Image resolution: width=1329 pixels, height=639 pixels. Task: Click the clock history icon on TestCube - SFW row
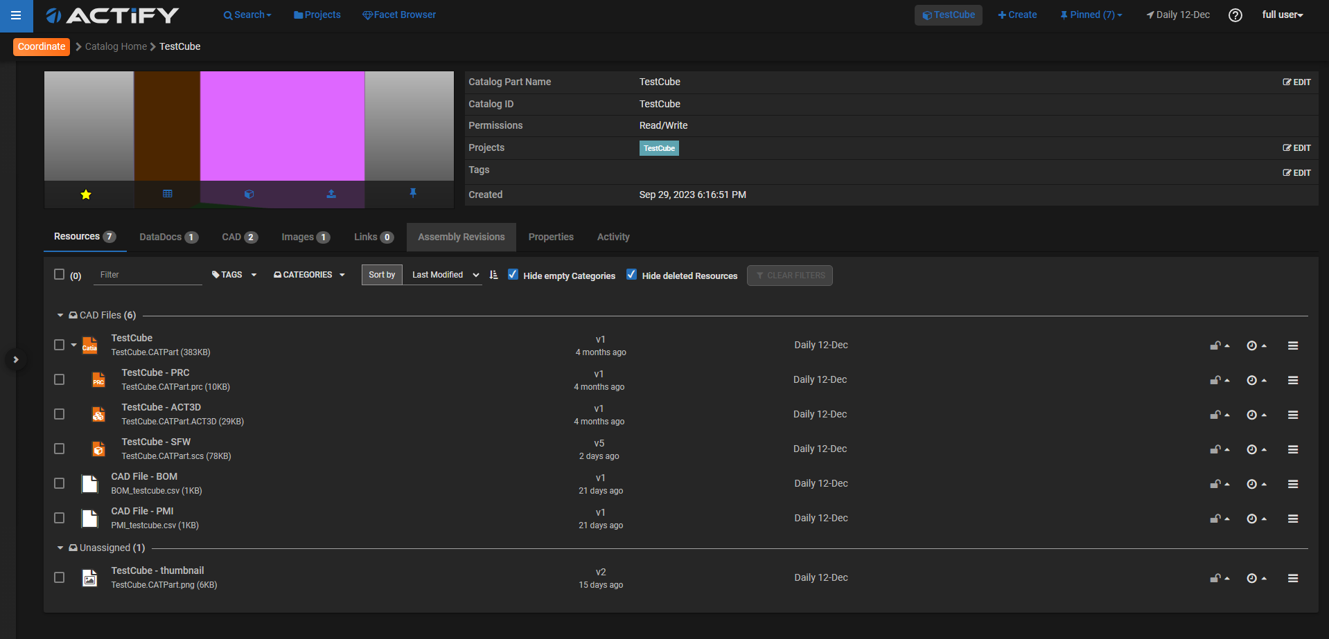point(1251,449)
